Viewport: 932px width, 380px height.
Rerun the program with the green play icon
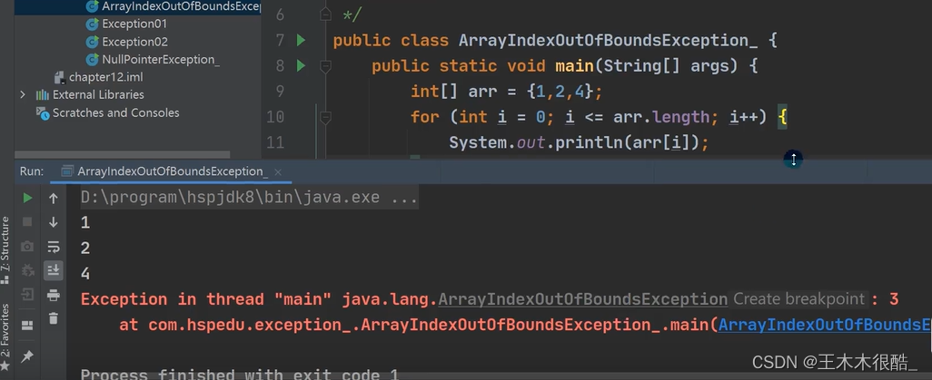[27, 198]
